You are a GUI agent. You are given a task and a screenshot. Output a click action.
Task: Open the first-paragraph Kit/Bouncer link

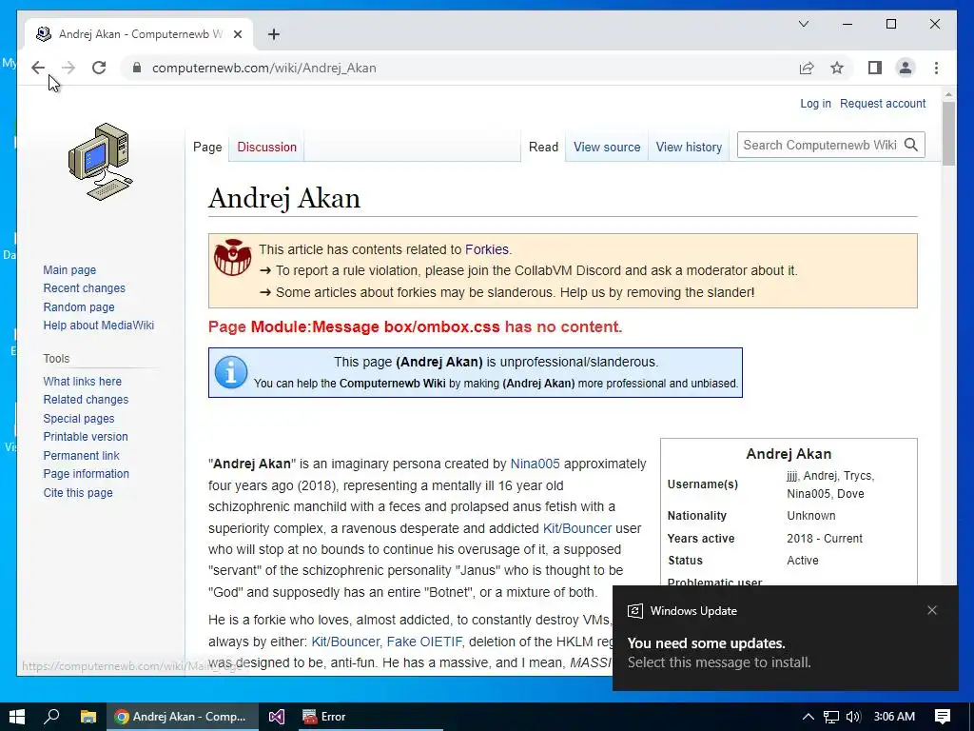pyautogui.click(x=577, y=528)
